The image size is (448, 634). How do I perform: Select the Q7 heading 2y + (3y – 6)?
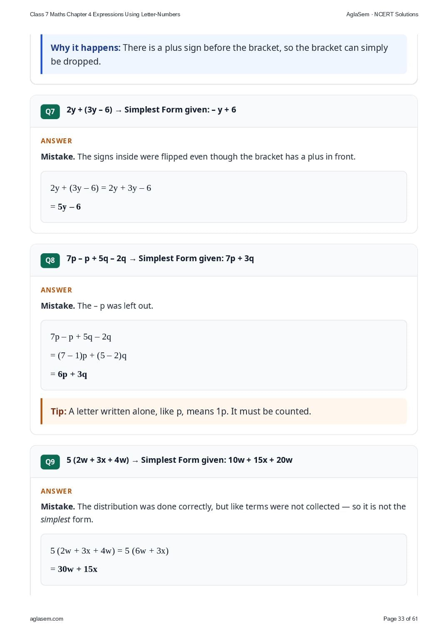tap(90, 110)
